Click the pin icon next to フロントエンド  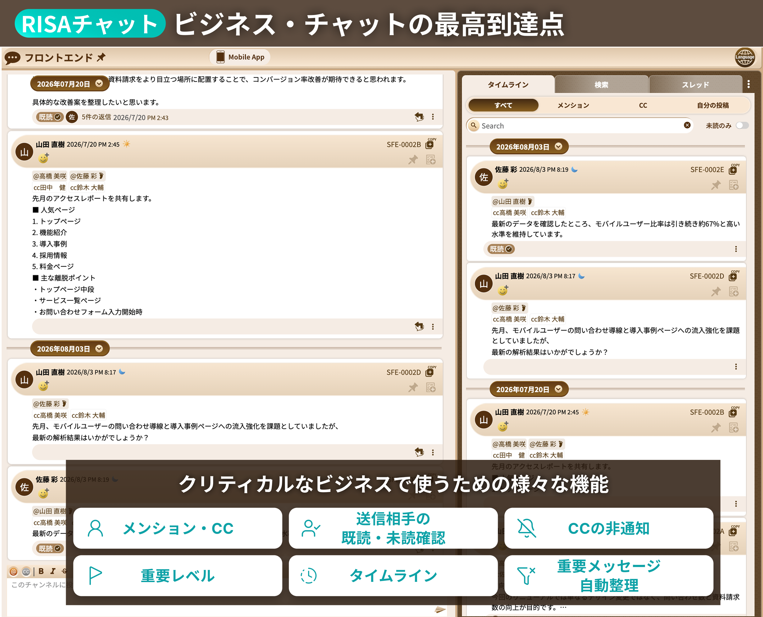pos(101,57)
